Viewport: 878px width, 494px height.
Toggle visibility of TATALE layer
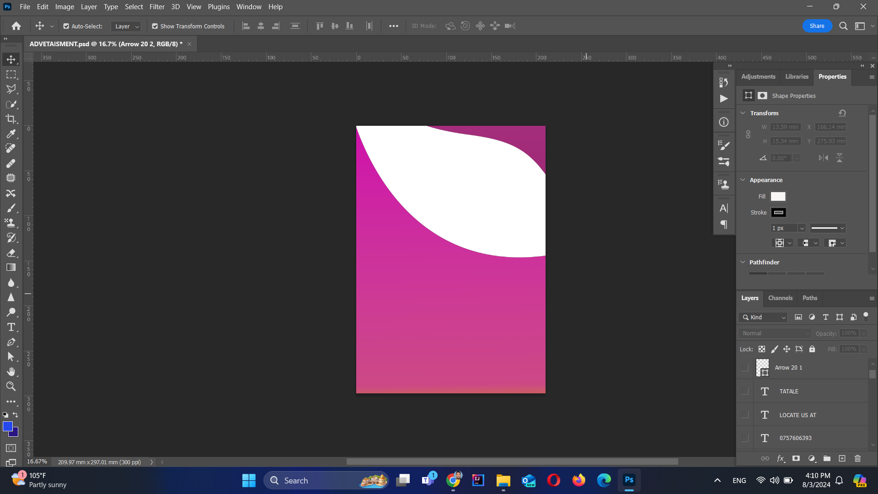point(745,392)
